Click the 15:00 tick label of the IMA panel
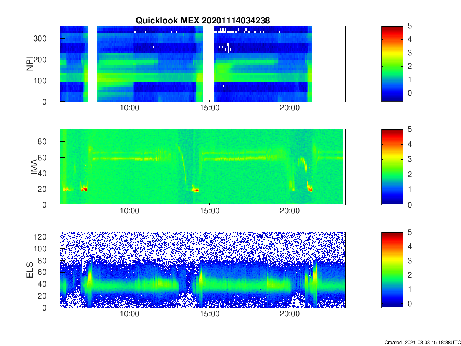This screenshot has height=346, width=461. point(210,211)
